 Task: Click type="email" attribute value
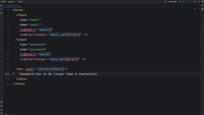tap(35, 20)
